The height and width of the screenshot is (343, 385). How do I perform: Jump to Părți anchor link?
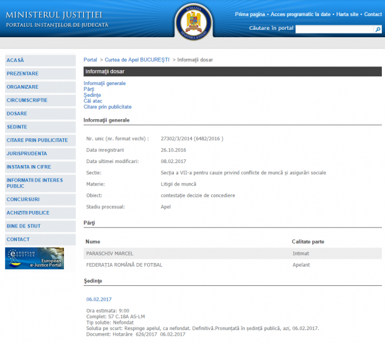coord(89,89)
